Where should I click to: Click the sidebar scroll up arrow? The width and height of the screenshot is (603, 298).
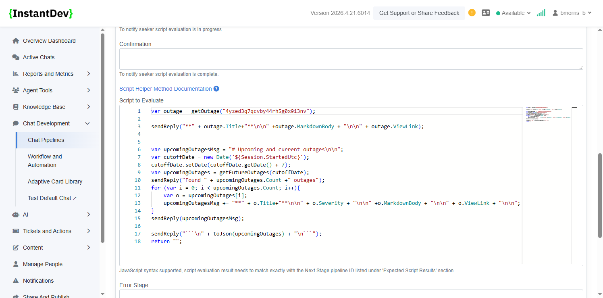coord(102,30)
